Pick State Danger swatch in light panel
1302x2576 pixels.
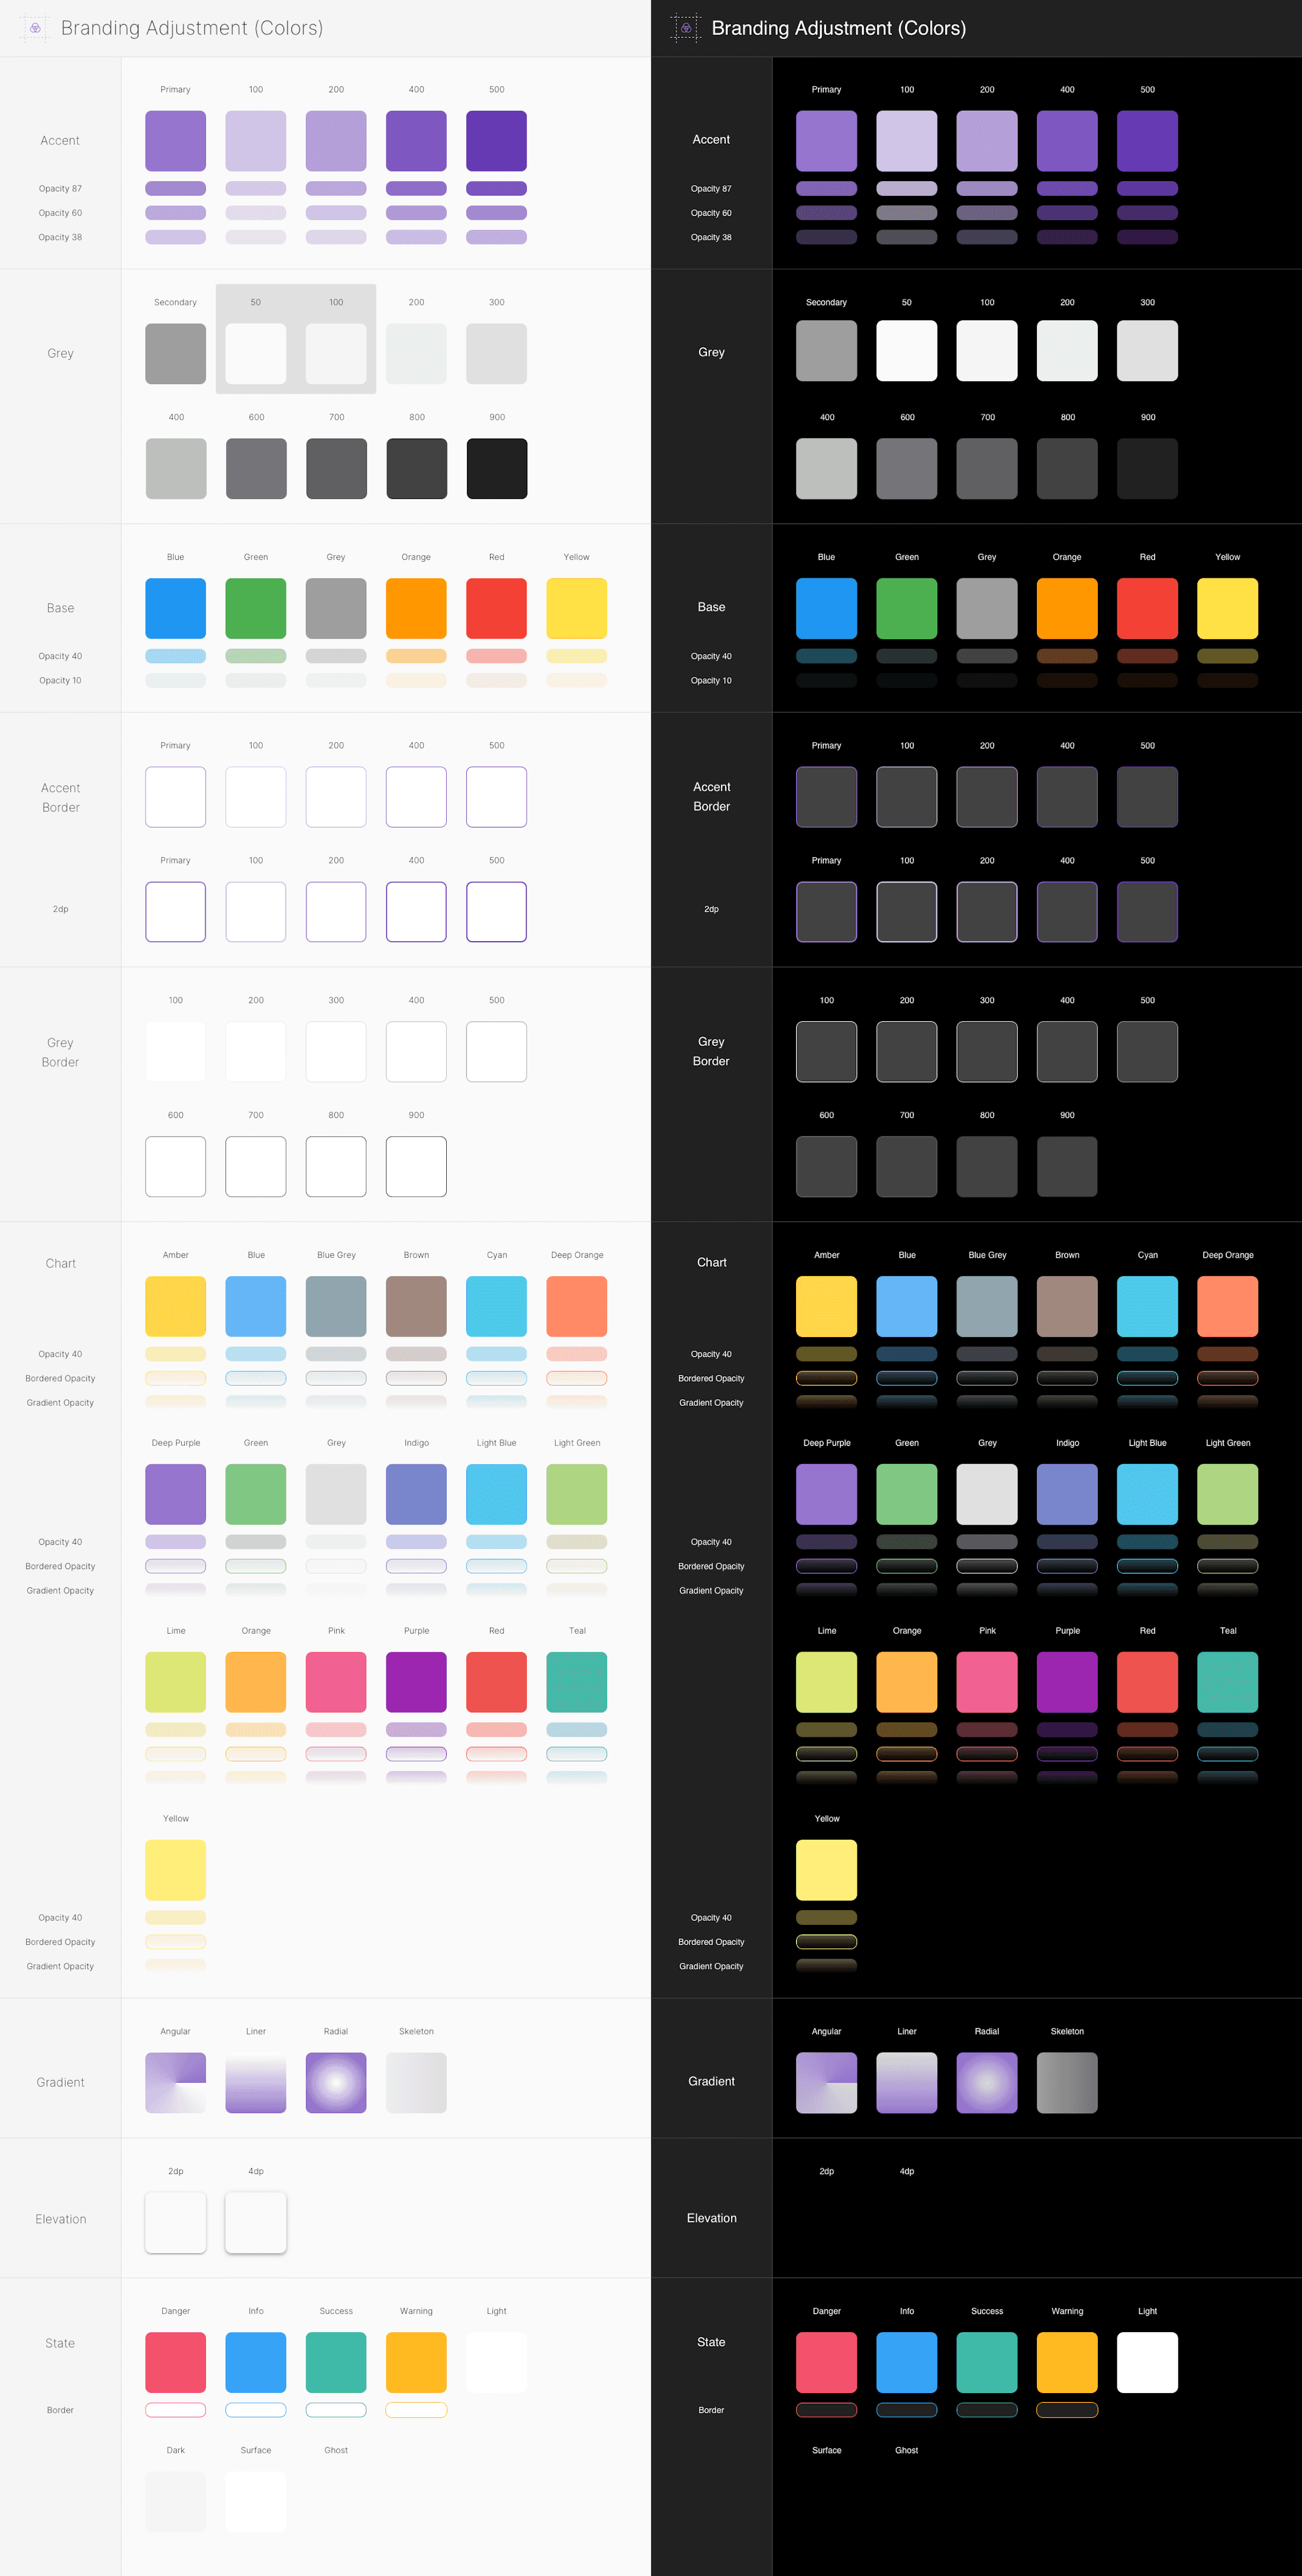click(176, 2362)
